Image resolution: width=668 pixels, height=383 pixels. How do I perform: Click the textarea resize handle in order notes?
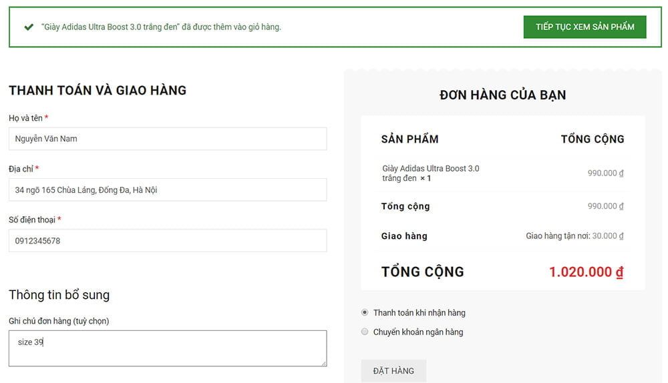[323, 363]
